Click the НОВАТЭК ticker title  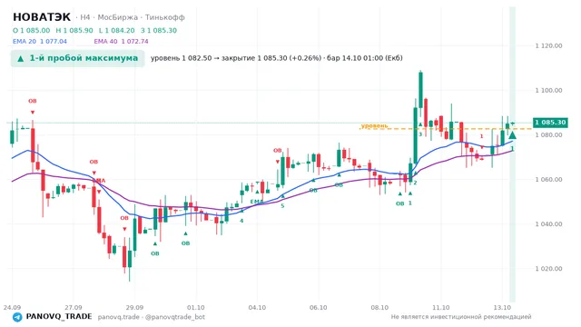[x=42, y=17]
